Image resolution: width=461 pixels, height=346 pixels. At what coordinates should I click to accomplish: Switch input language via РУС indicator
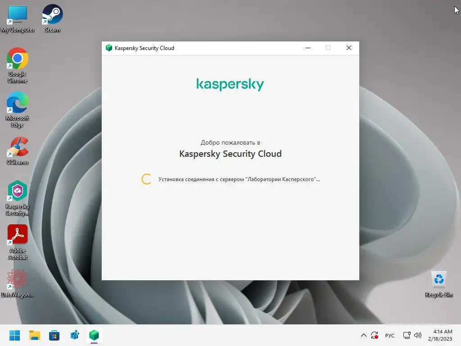pos(390,335)
